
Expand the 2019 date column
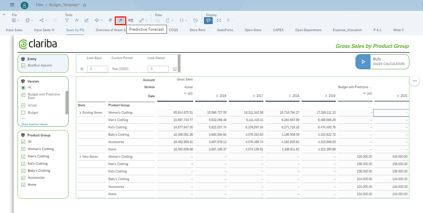[x=326, y=96]
